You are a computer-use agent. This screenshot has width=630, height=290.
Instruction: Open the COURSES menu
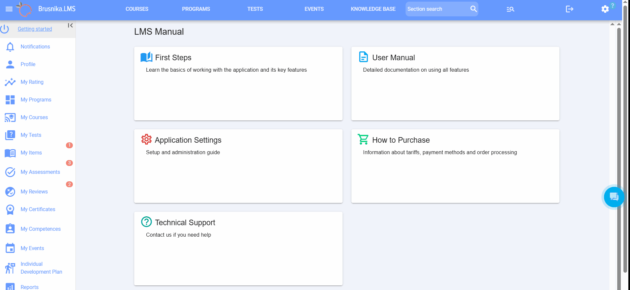pyautogui.click(x=137, y=9)
